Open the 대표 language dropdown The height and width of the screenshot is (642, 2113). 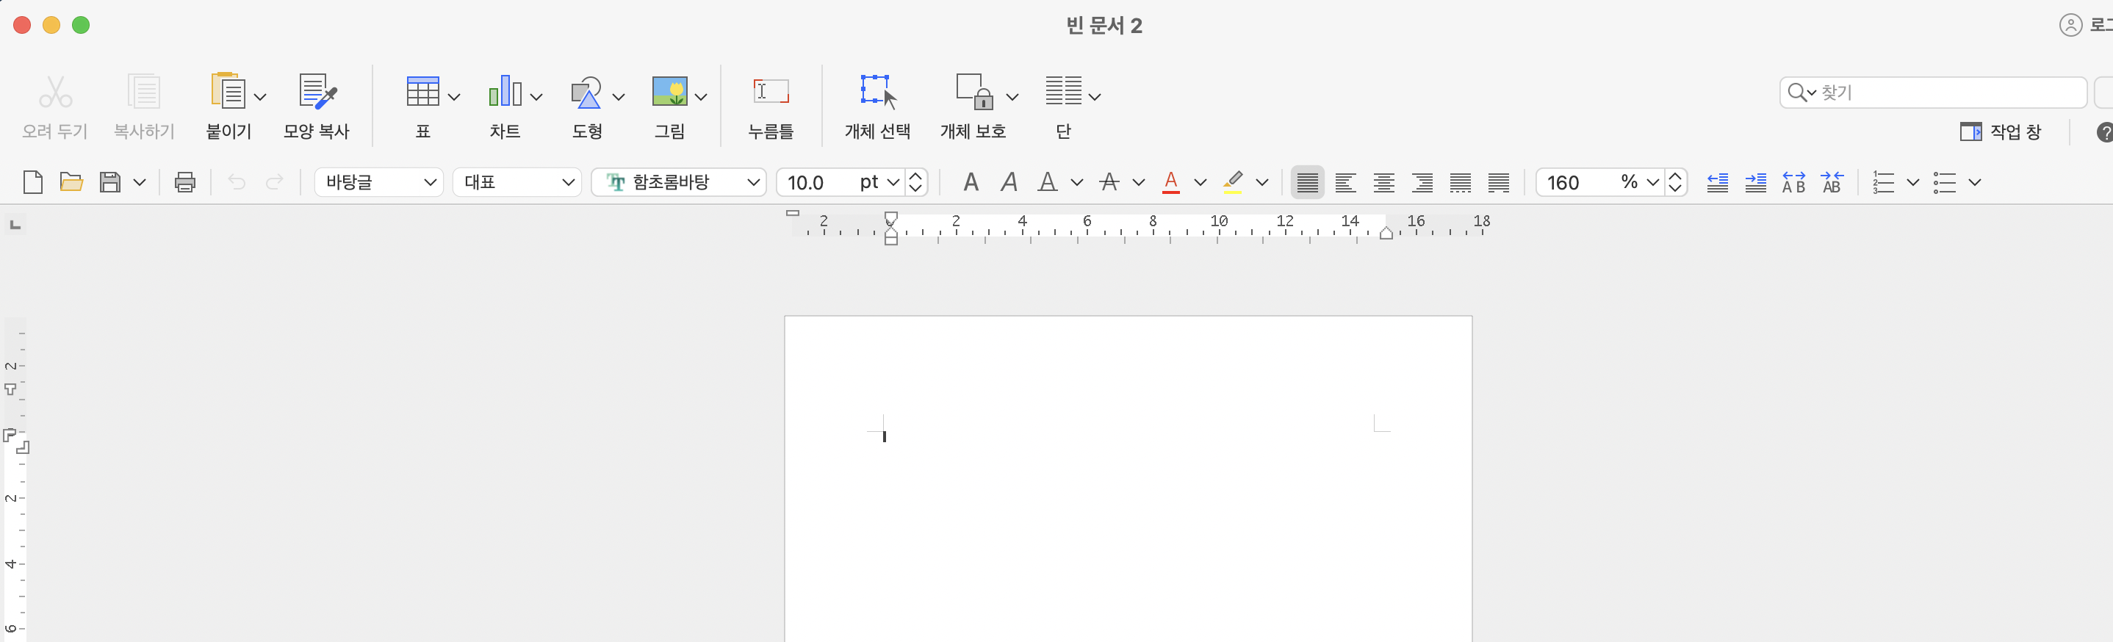tap(517, 182)
